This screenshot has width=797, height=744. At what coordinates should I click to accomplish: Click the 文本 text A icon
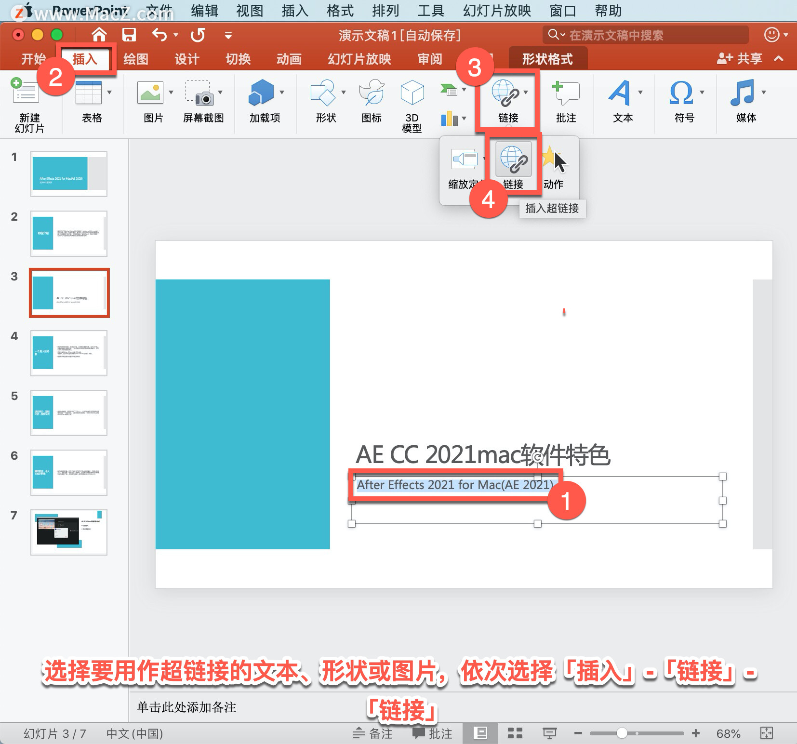[620, 93]
